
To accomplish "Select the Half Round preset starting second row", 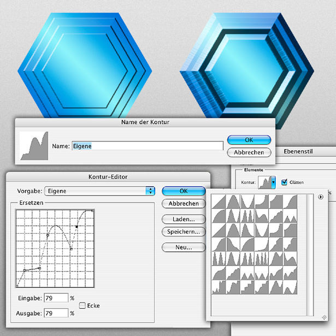I will tap(219, 216).
